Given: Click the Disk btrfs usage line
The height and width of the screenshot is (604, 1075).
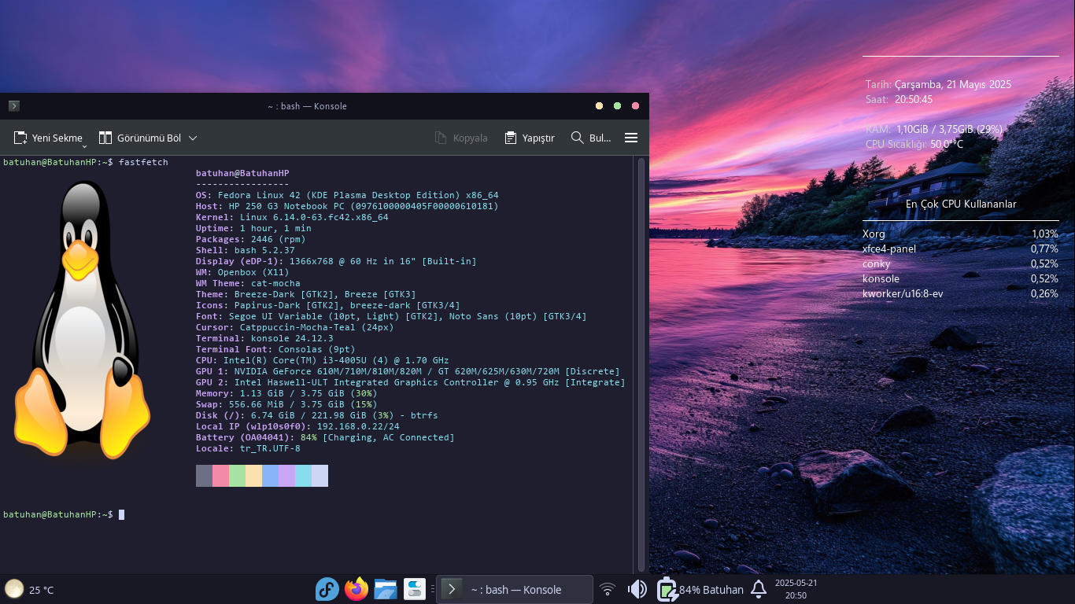Looking at the screenshot, I should click(x=317, y=415).
